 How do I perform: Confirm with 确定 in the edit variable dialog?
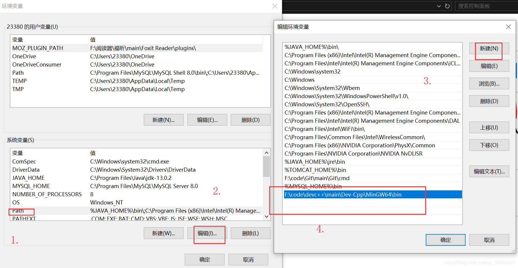tap(445, 240)
